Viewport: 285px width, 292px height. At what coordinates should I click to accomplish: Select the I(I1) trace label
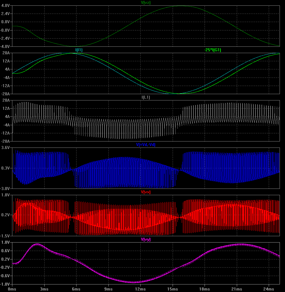click(x=79, y=50)
